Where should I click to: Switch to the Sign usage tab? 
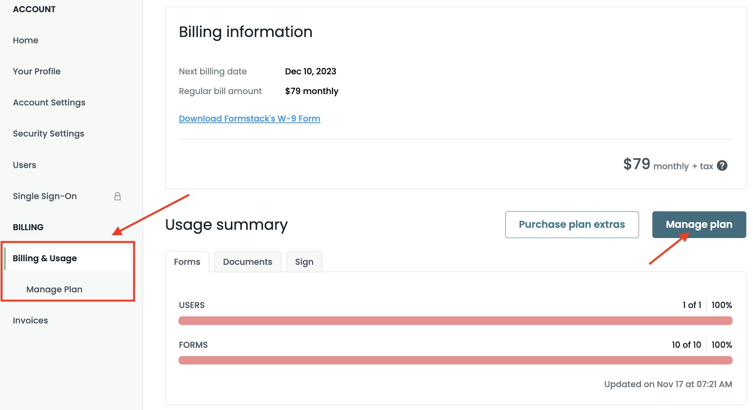pos(304,262)
